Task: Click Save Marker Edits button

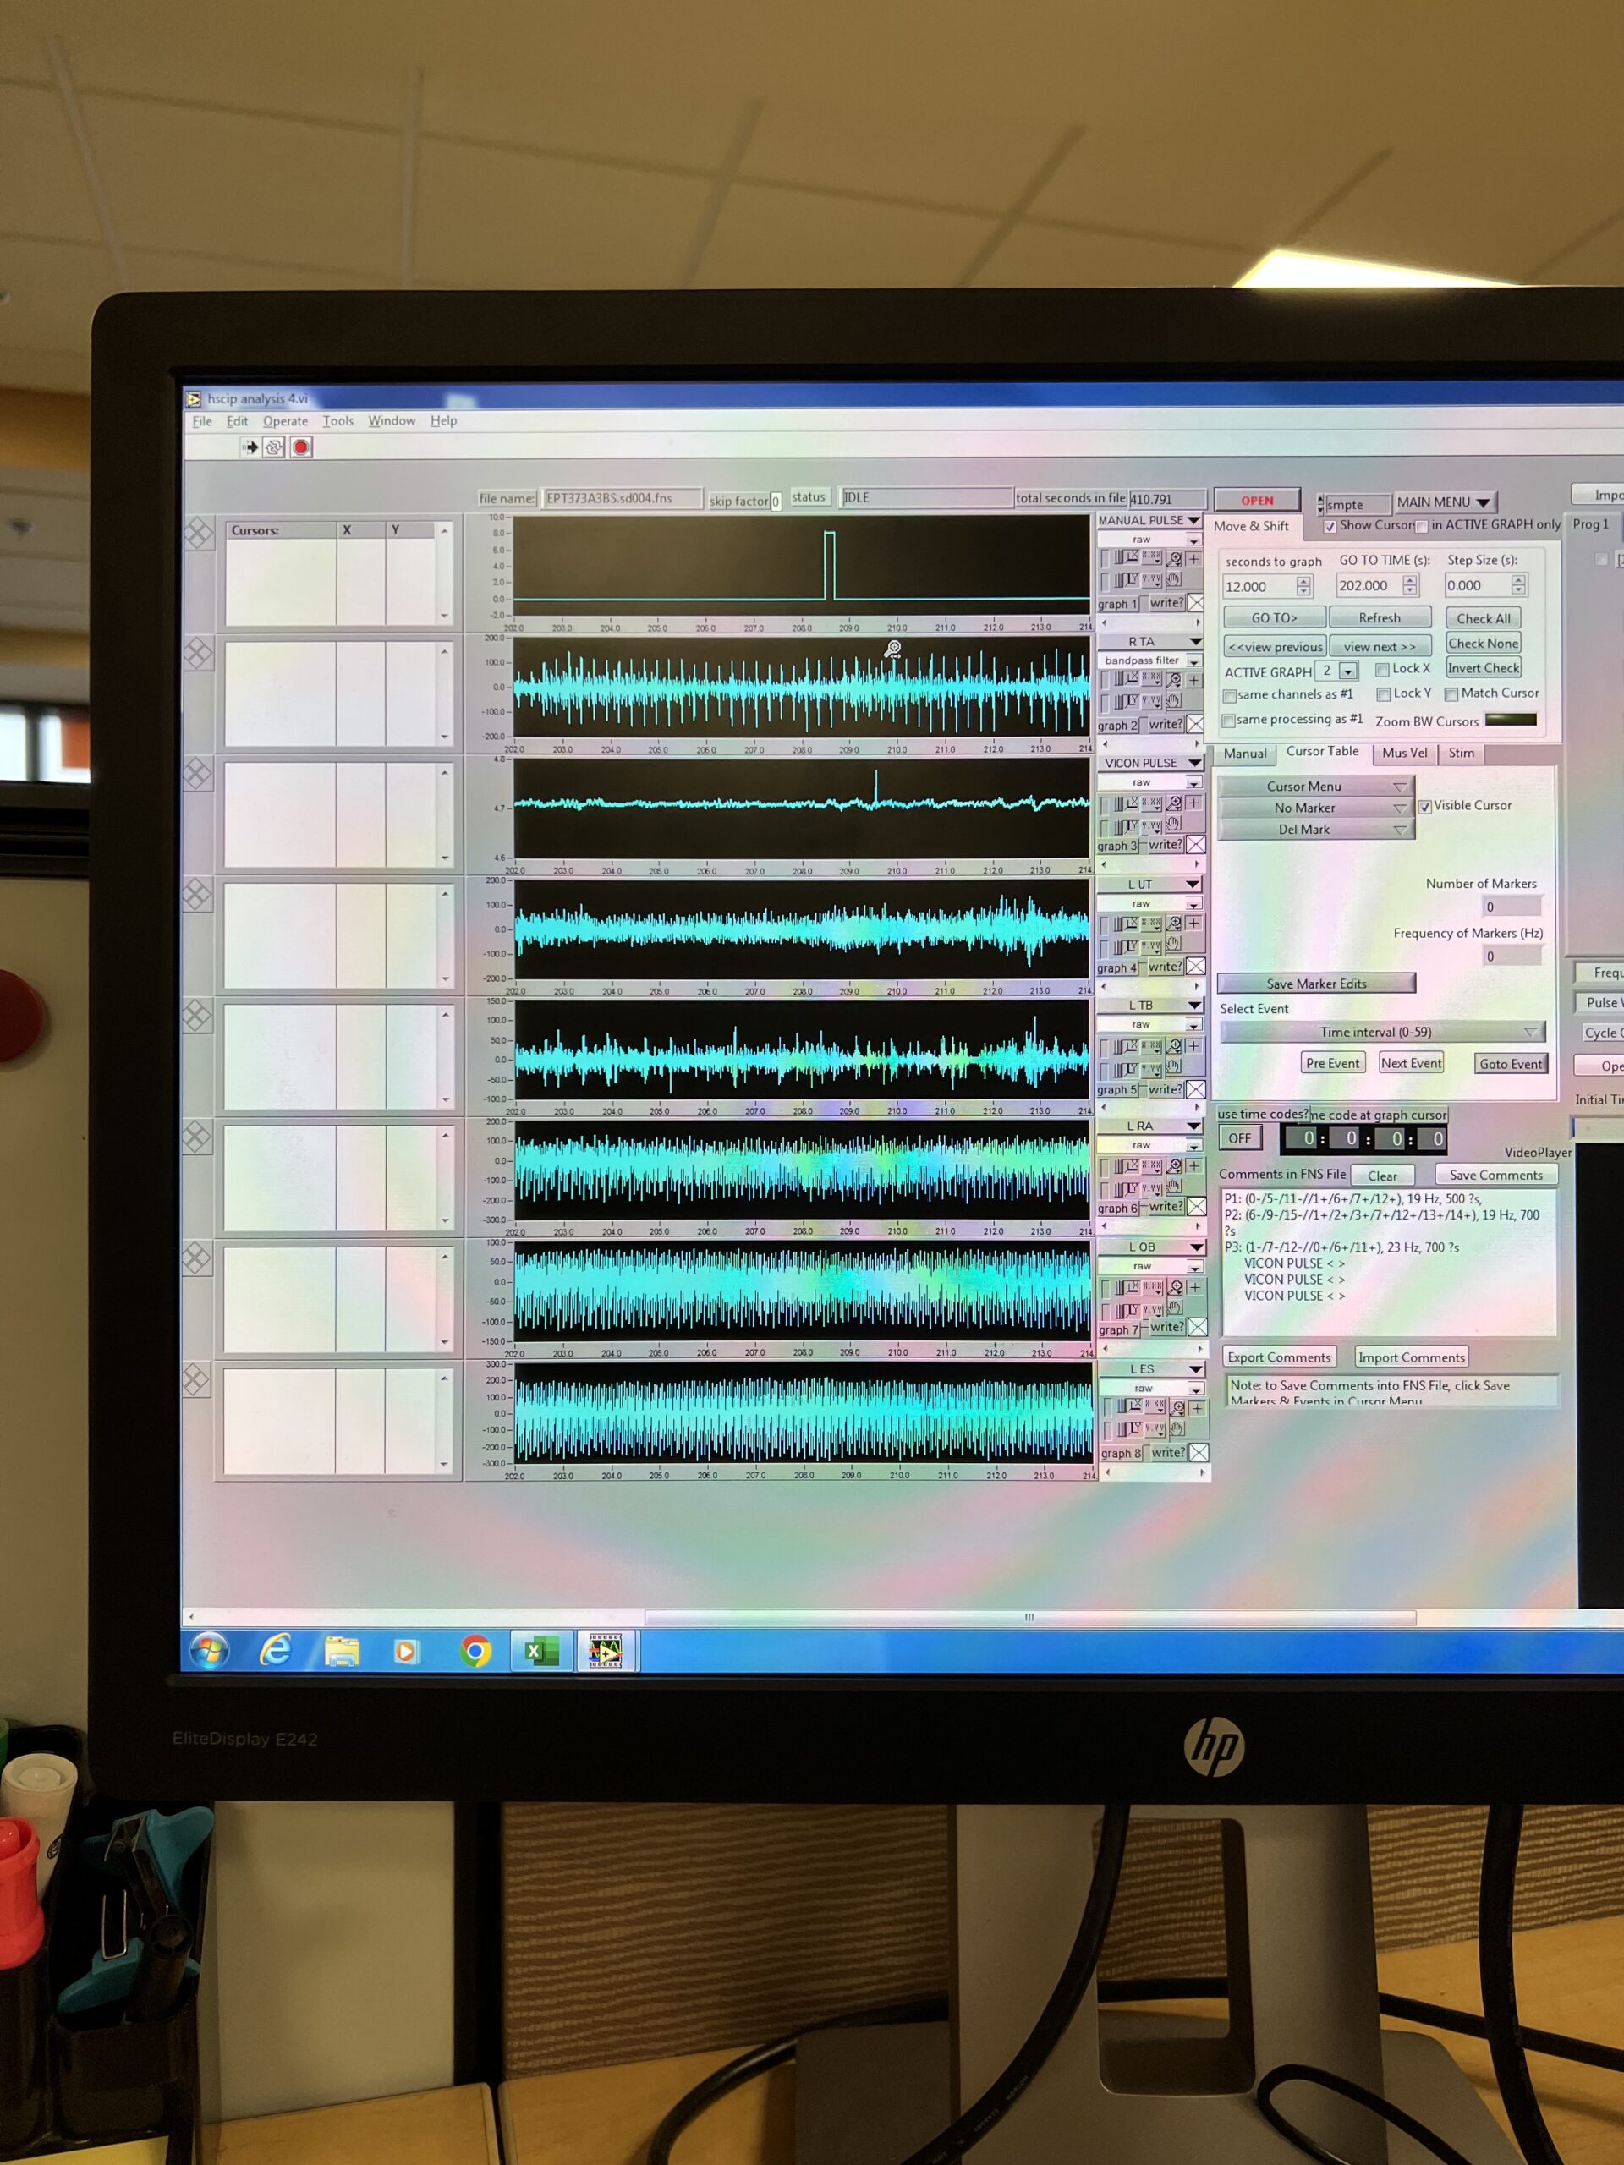Action: 1317,984
